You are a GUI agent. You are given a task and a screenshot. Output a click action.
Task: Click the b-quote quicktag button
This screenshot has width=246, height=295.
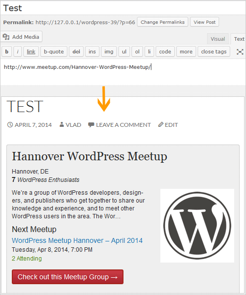[54, 52]
